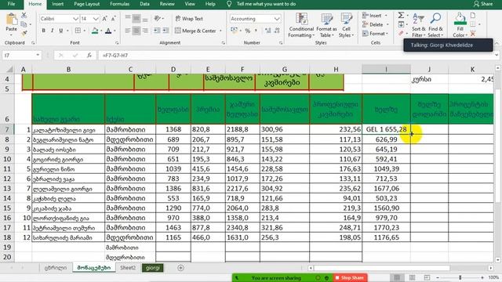Open the Accounting number format dropdown
This screenshot has width=502, height=282.
[x=277, y=19]
